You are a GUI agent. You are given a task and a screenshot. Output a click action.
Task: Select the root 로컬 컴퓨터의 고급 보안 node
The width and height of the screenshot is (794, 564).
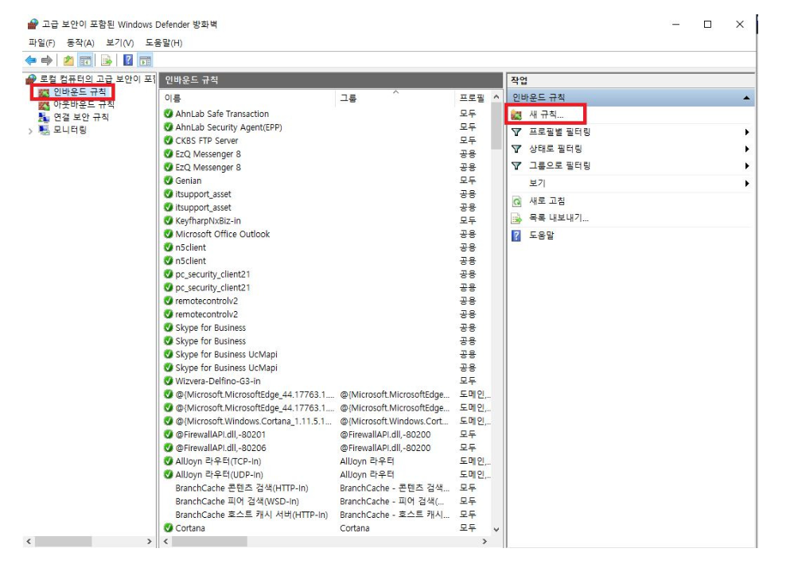tap(97, 79)
